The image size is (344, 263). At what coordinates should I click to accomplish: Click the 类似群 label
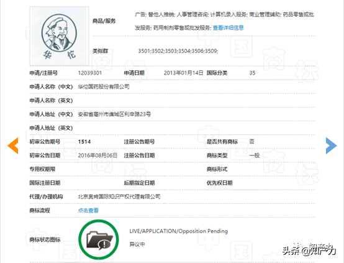100,51
